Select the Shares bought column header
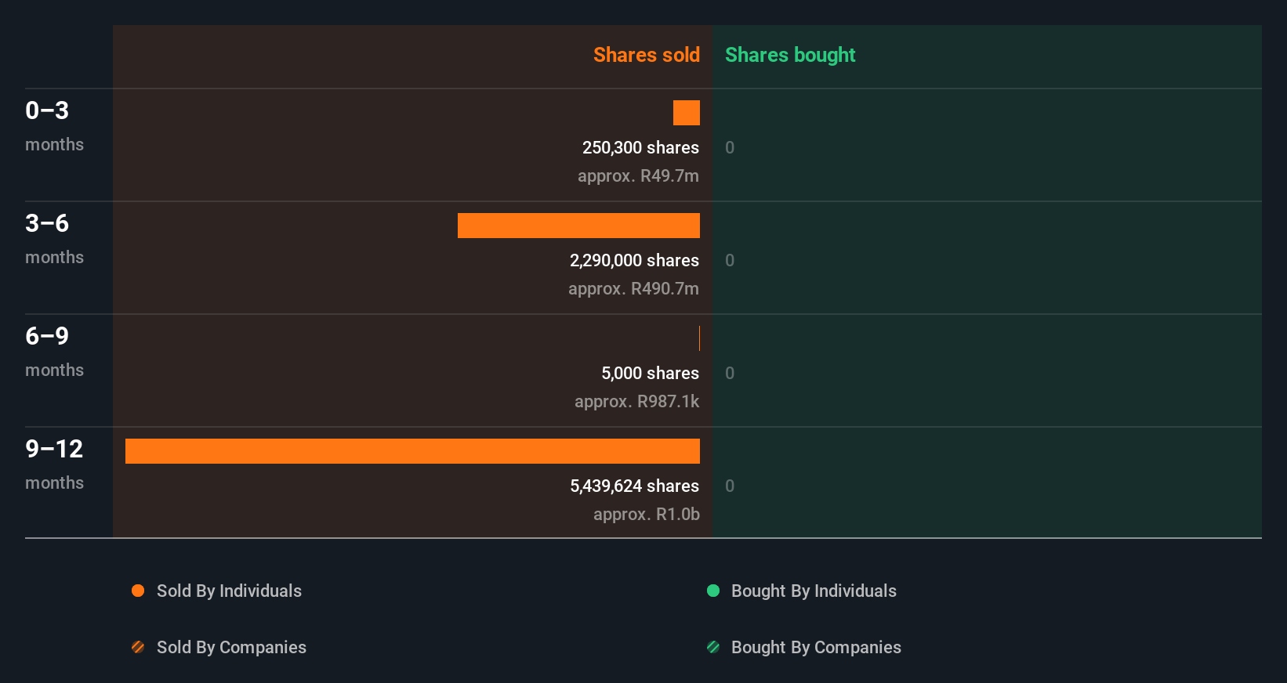This screenshot has width=1287, height=683. tap(789, 55)
